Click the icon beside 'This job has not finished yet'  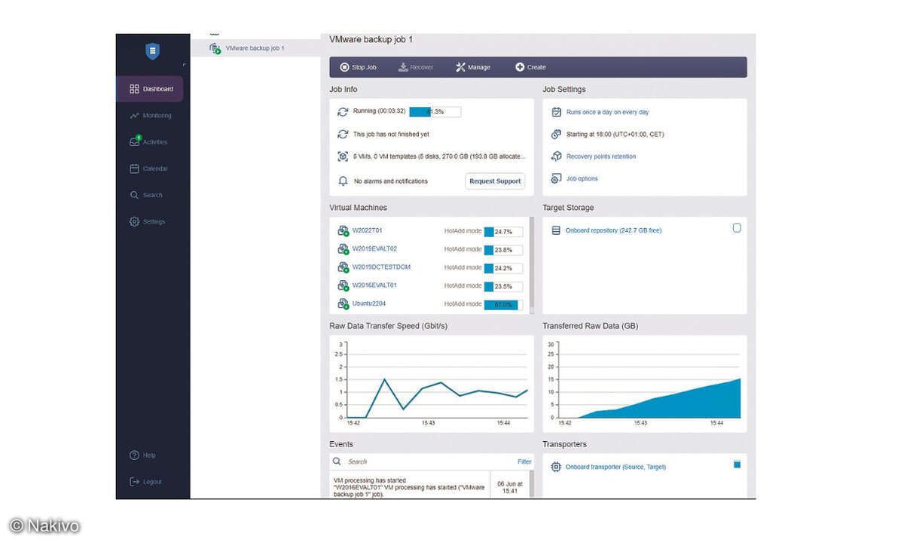343,134
